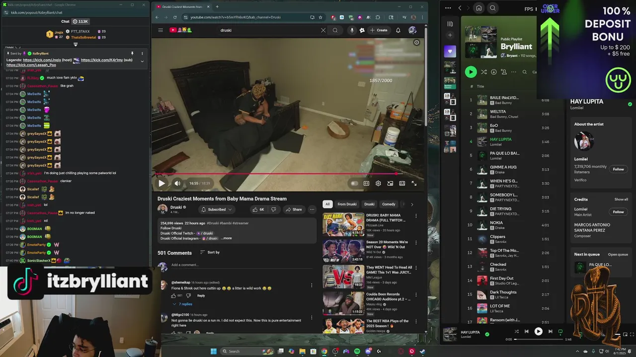Play the Druski video
Viewport: 636px width, 357px height.
tap(161, 183)
